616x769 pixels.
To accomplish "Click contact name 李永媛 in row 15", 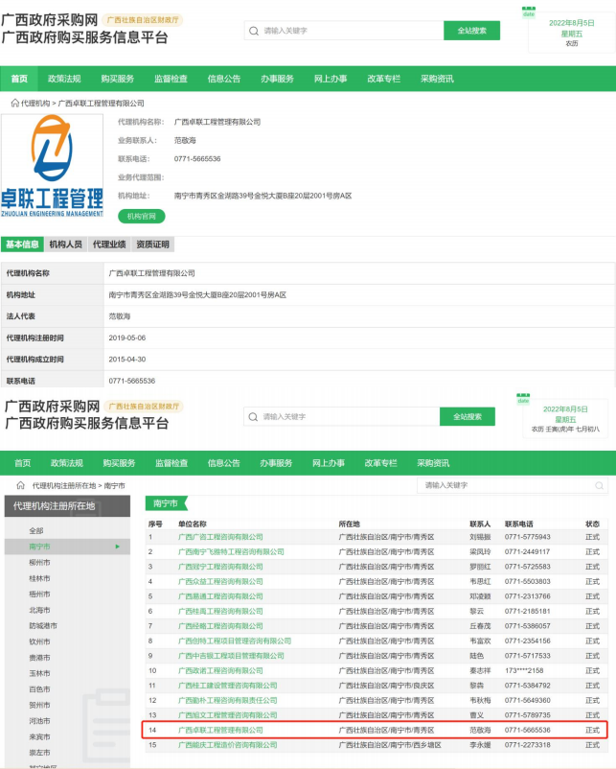I will click(480, 745).
